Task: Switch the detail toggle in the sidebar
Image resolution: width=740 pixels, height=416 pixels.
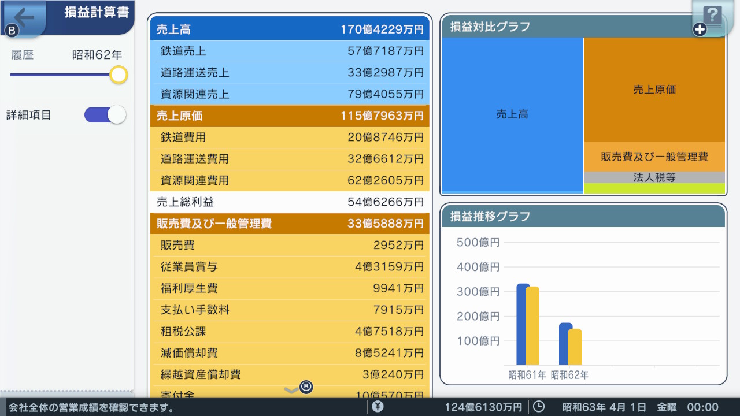Action: pos(105,114)
